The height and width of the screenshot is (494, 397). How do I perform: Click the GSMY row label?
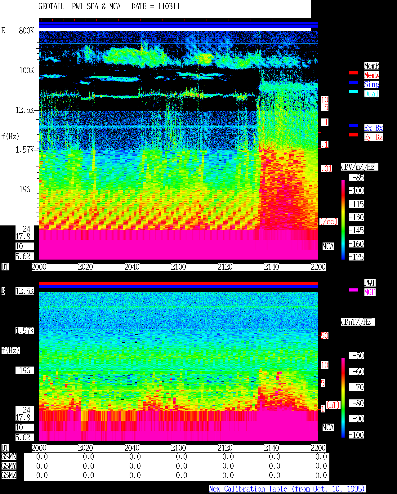9,466
